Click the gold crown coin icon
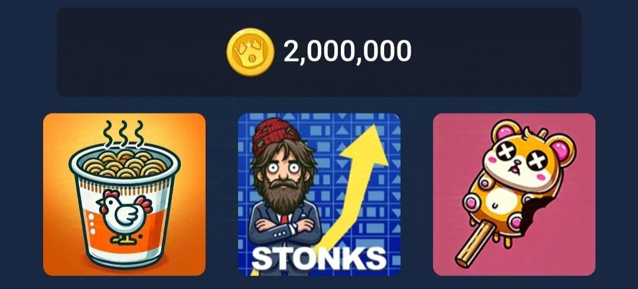This screenshot has height=289, width=638. pos(250,52)
